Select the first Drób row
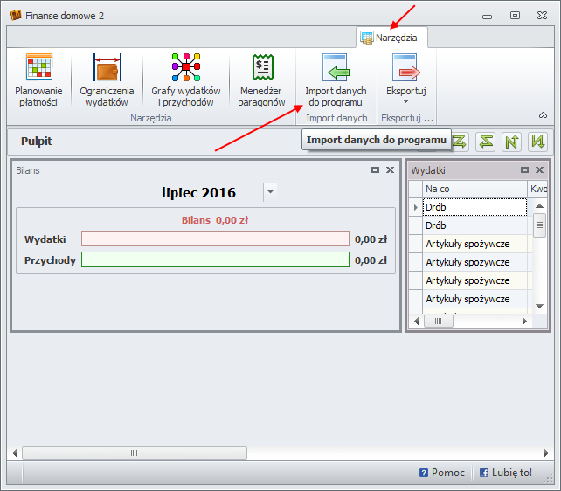This screenshot has width=561, height=491. 474,207
